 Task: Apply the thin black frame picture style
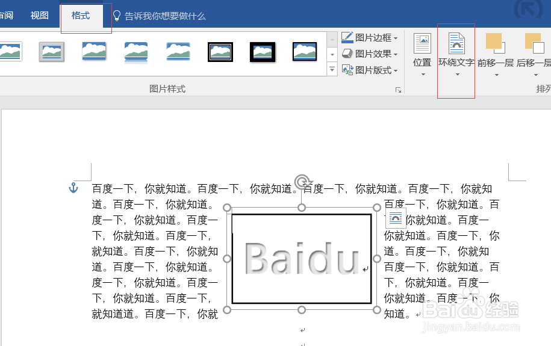pyautogui.click(x=305, y=52)
